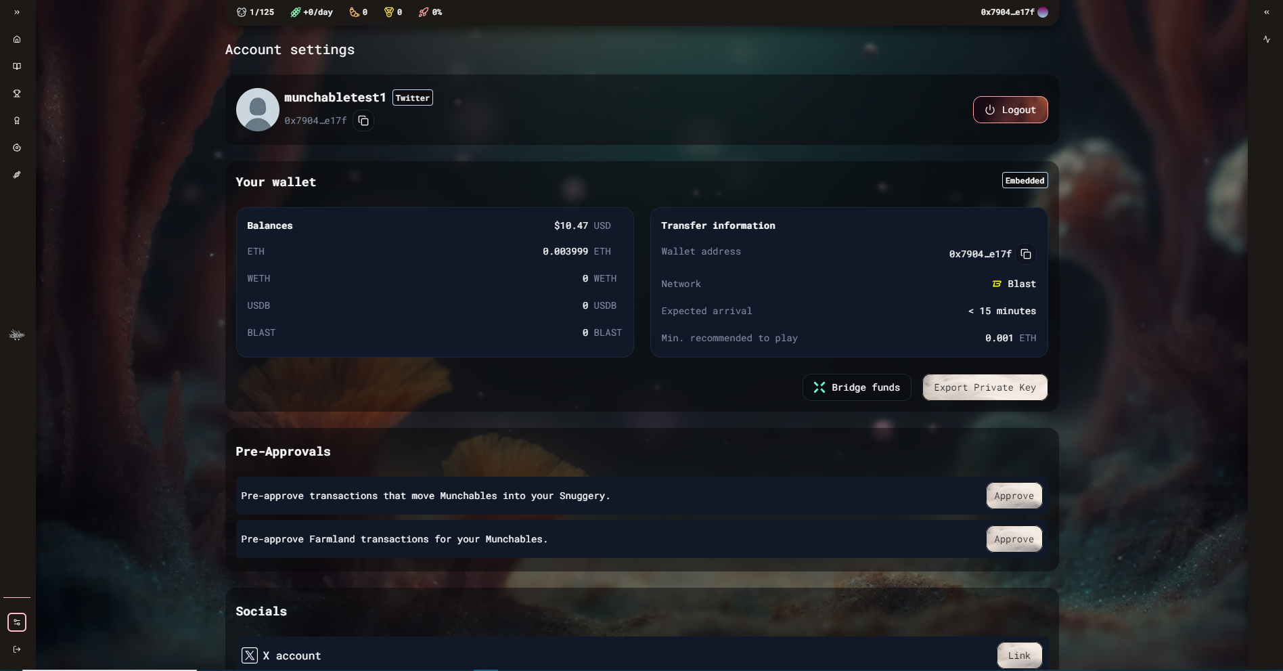Open the 0x7904…e17f wallet menu in the top bar
Viewport: 1283px width, 671px height.
[1014, 12]
